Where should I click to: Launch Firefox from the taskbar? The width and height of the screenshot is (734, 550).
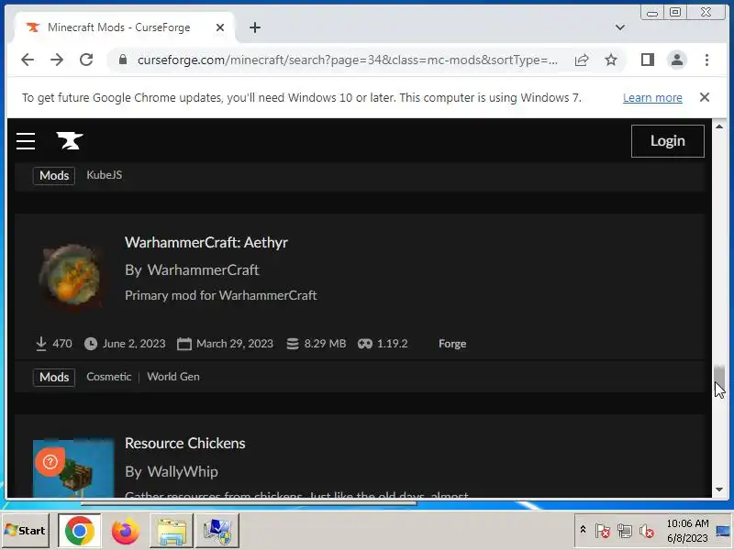126,531
